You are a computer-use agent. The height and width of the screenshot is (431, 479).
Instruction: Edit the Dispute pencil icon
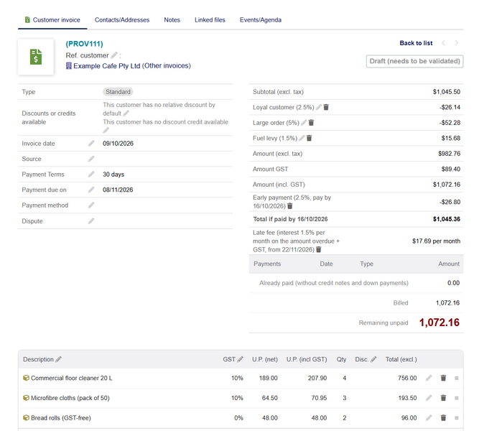click(91, 221)
